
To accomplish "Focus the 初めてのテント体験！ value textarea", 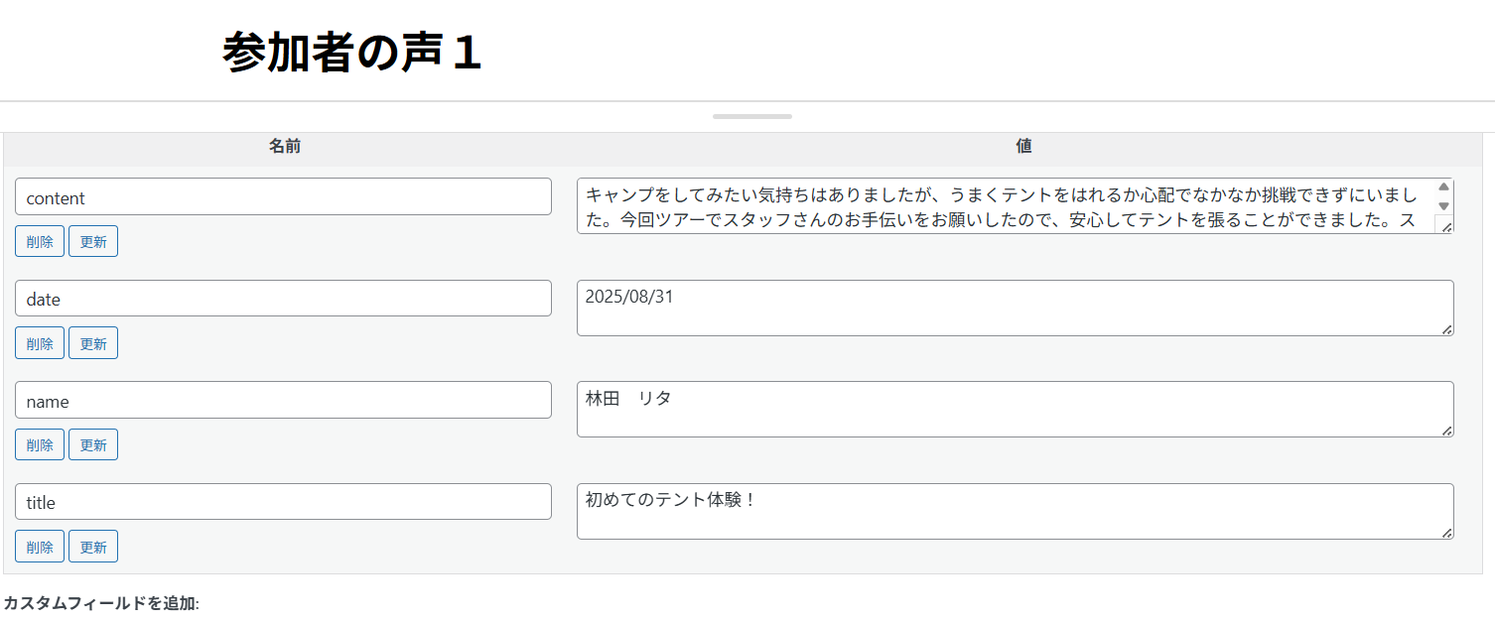I will tap(1015, 512).
